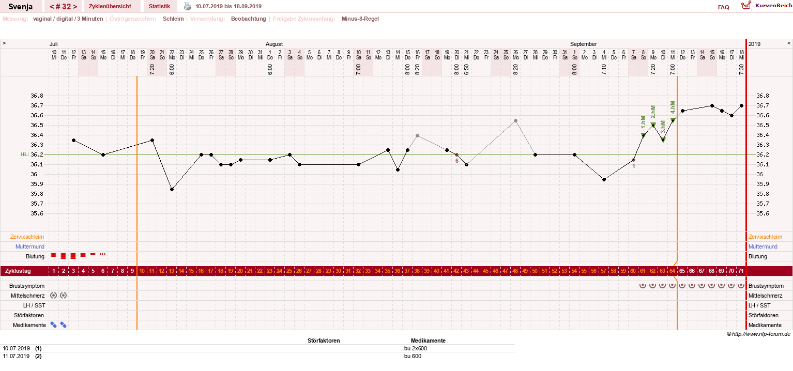Image resolution: width=793 pixels, height=371 pixels.
Task: Click the Brustsymptom icon on cycle day 62
Action: pos(653,285)
